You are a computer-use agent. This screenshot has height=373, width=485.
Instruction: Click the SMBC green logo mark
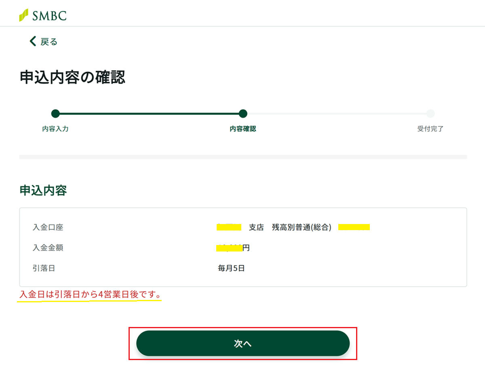pos(24,15)
